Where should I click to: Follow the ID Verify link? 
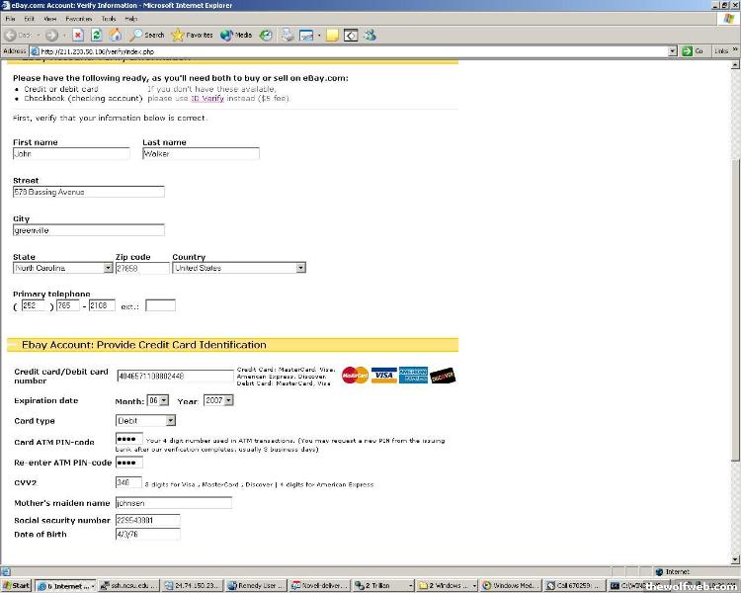[x=207, y=99]
